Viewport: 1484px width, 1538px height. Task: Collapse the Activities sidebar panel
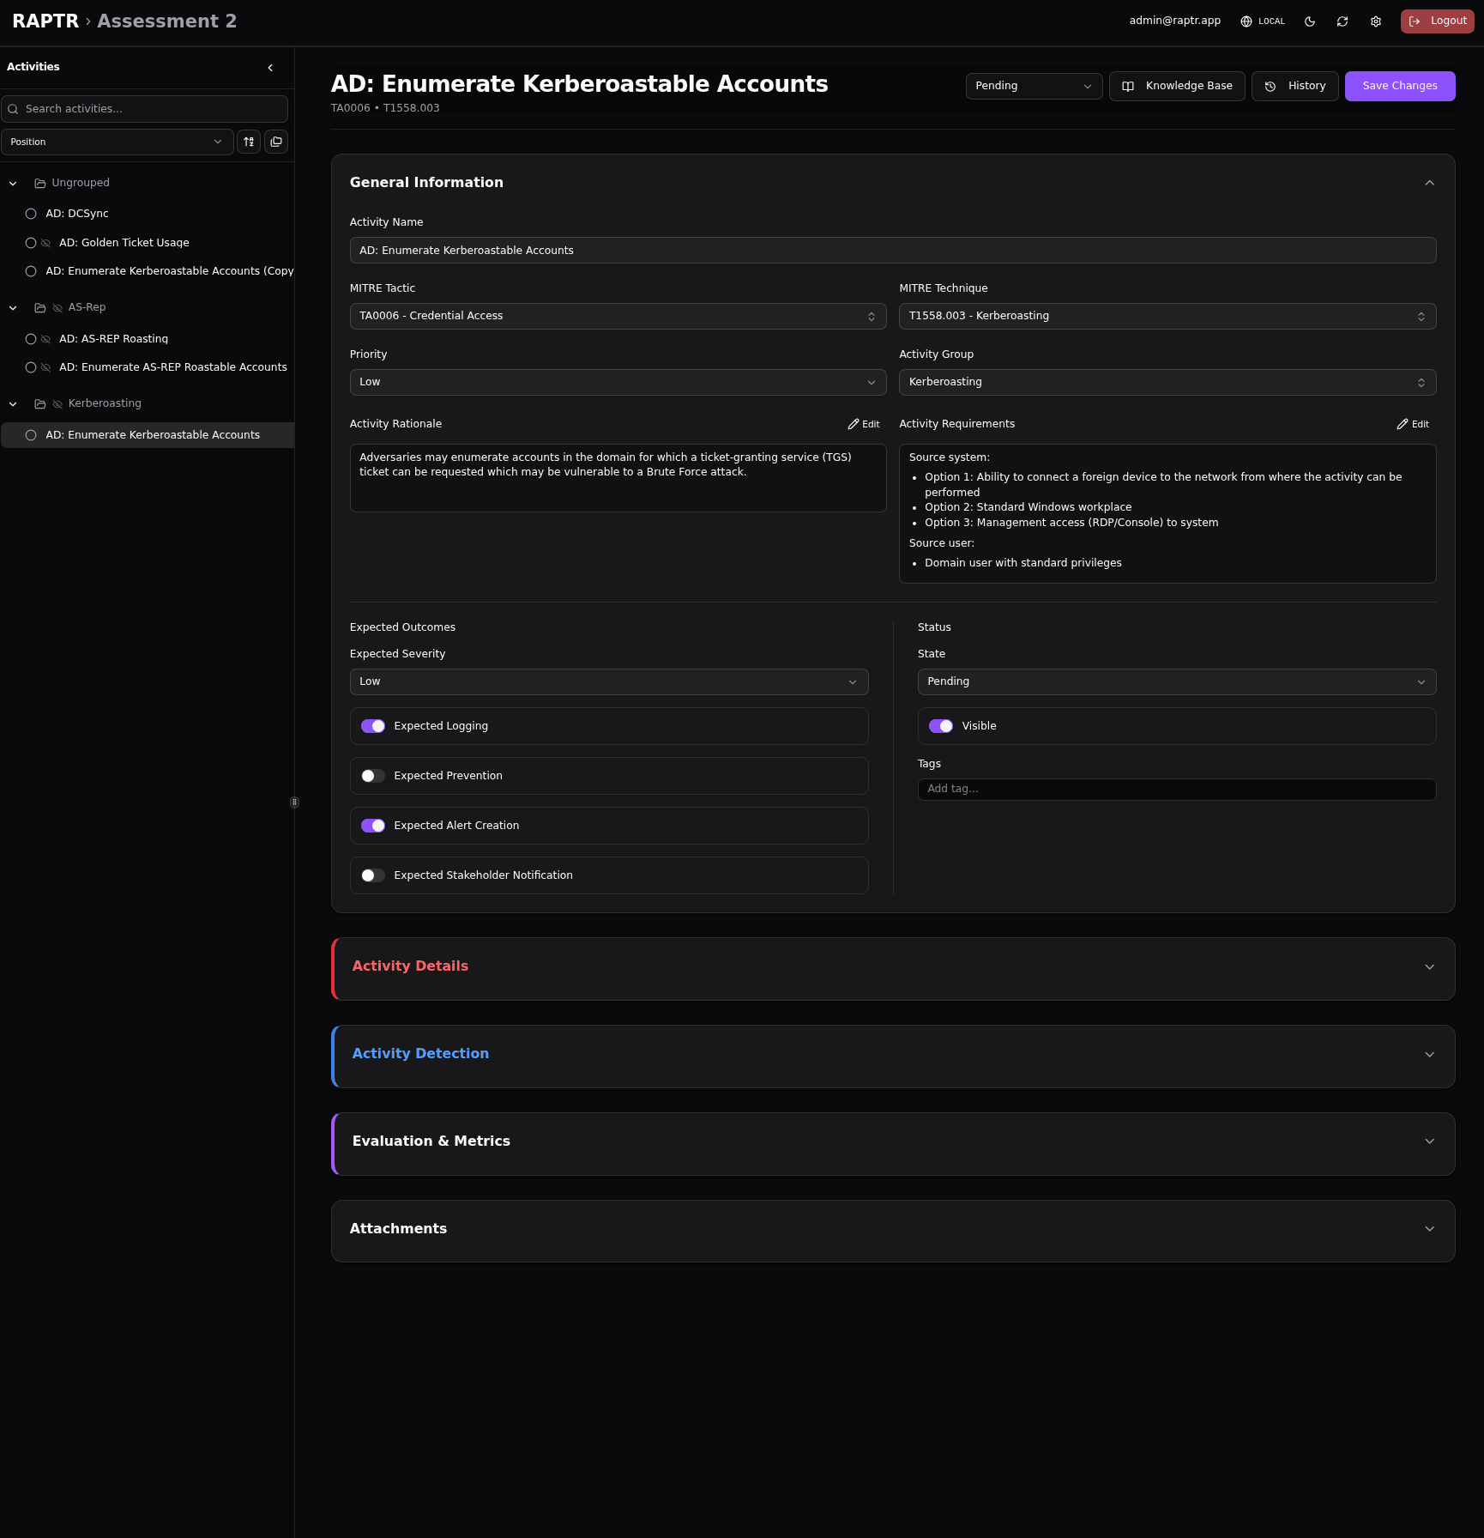pos(270,68)
